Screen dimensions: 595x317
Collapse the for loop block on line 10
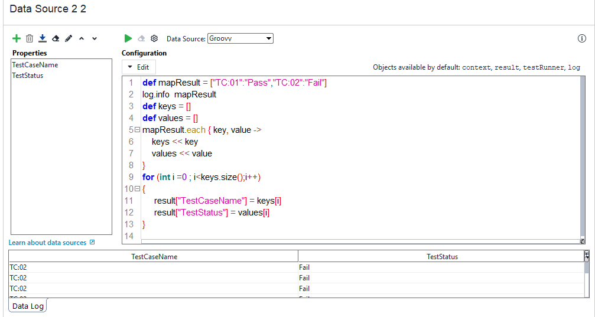[137, 189]
